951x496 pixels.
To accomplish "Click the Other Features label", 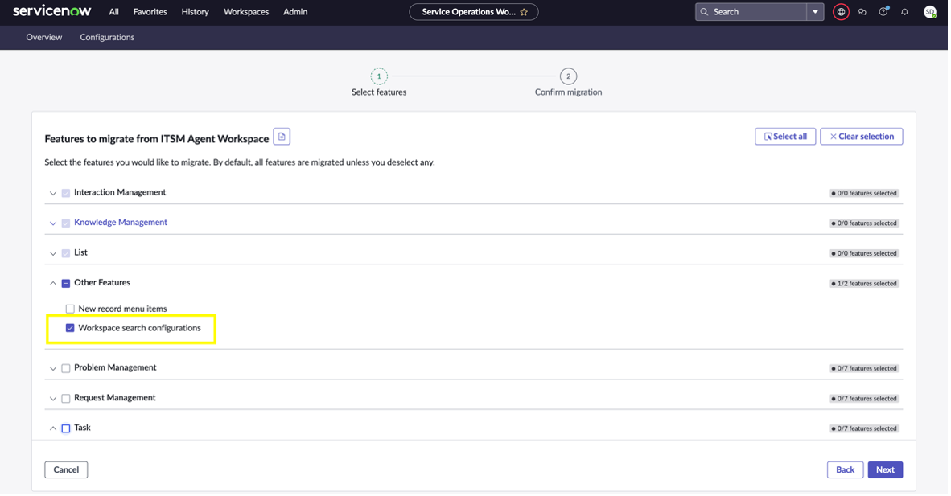I will 102,282.
